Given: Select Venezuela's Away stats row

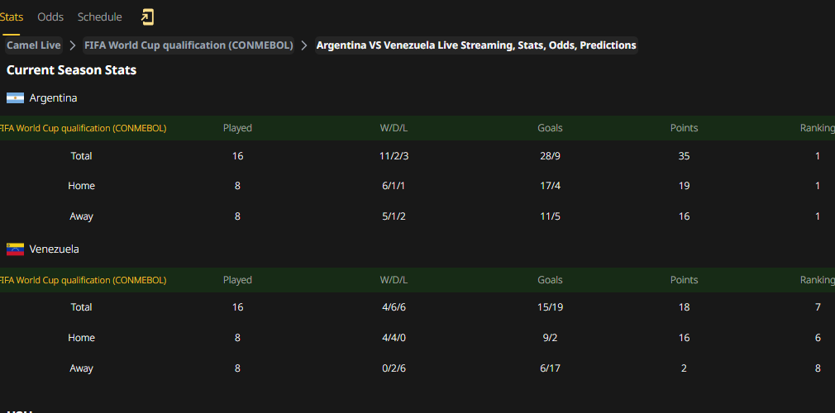Looking at the screenshot, I should click(x=417, y=368).
